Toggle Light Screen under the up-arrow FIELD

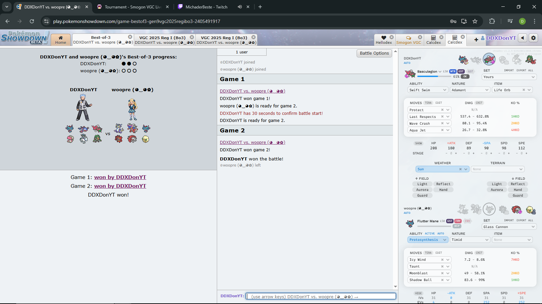(x=422, y=184)
